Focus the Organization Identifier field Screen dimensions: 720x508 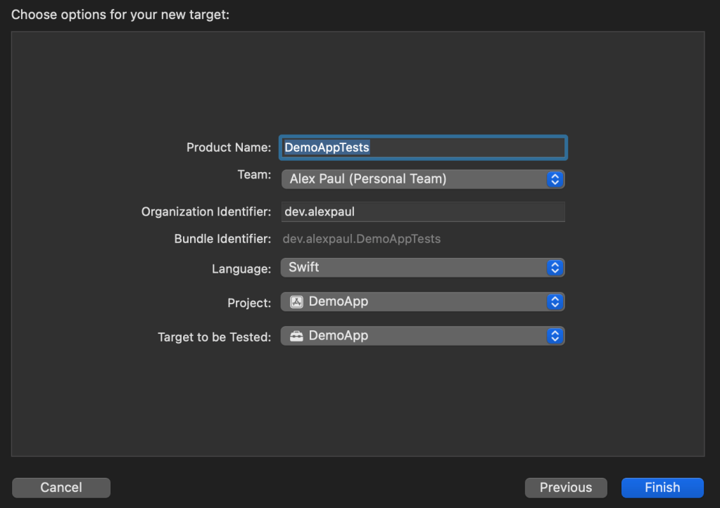coord(422,211)
